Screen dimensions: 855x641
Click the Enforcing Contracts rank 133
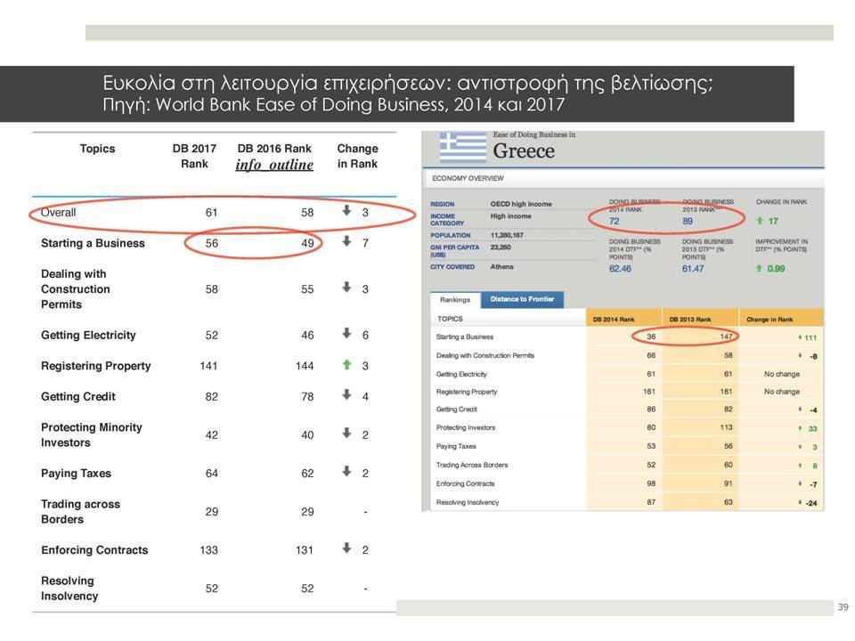[208, 550]
